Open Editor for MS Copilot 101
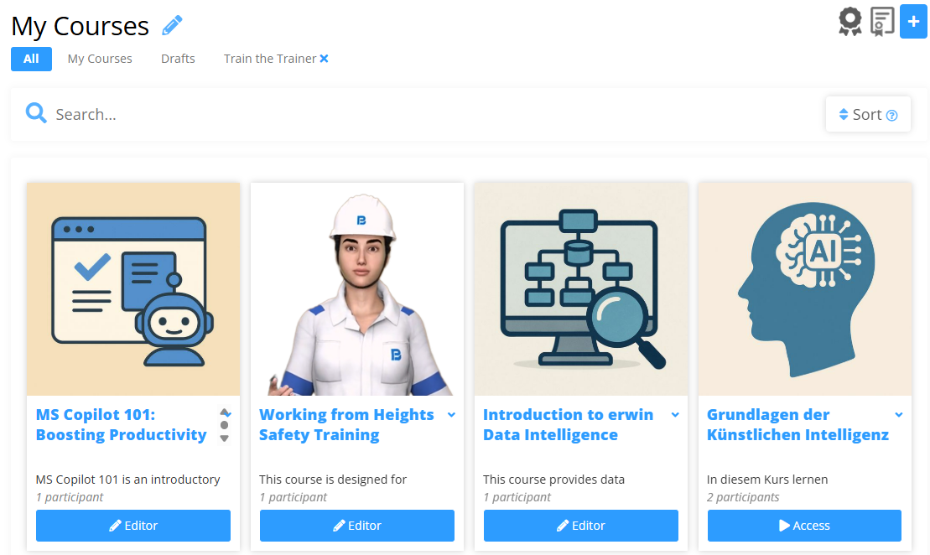This screenshot has height=555, width=930. coord(133,526)
